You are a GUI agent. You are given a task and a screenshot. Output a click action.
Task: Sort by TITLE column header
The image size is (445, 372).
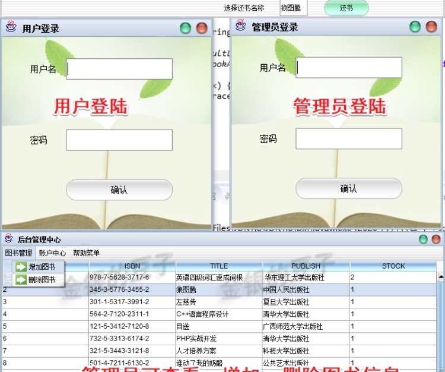tap(219, 266)
